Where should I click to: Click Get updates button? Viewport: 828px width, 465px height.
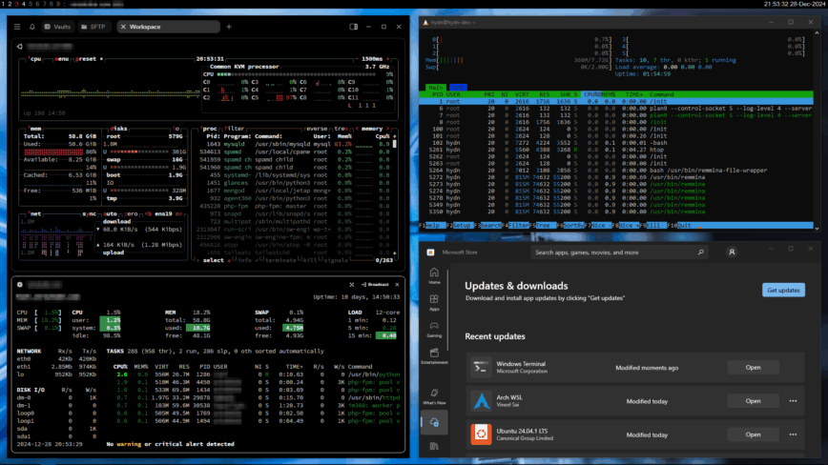782,290
